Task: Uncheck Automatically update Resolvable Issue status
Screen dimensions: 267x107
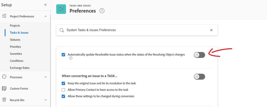Action: click(x=63, y=54)
